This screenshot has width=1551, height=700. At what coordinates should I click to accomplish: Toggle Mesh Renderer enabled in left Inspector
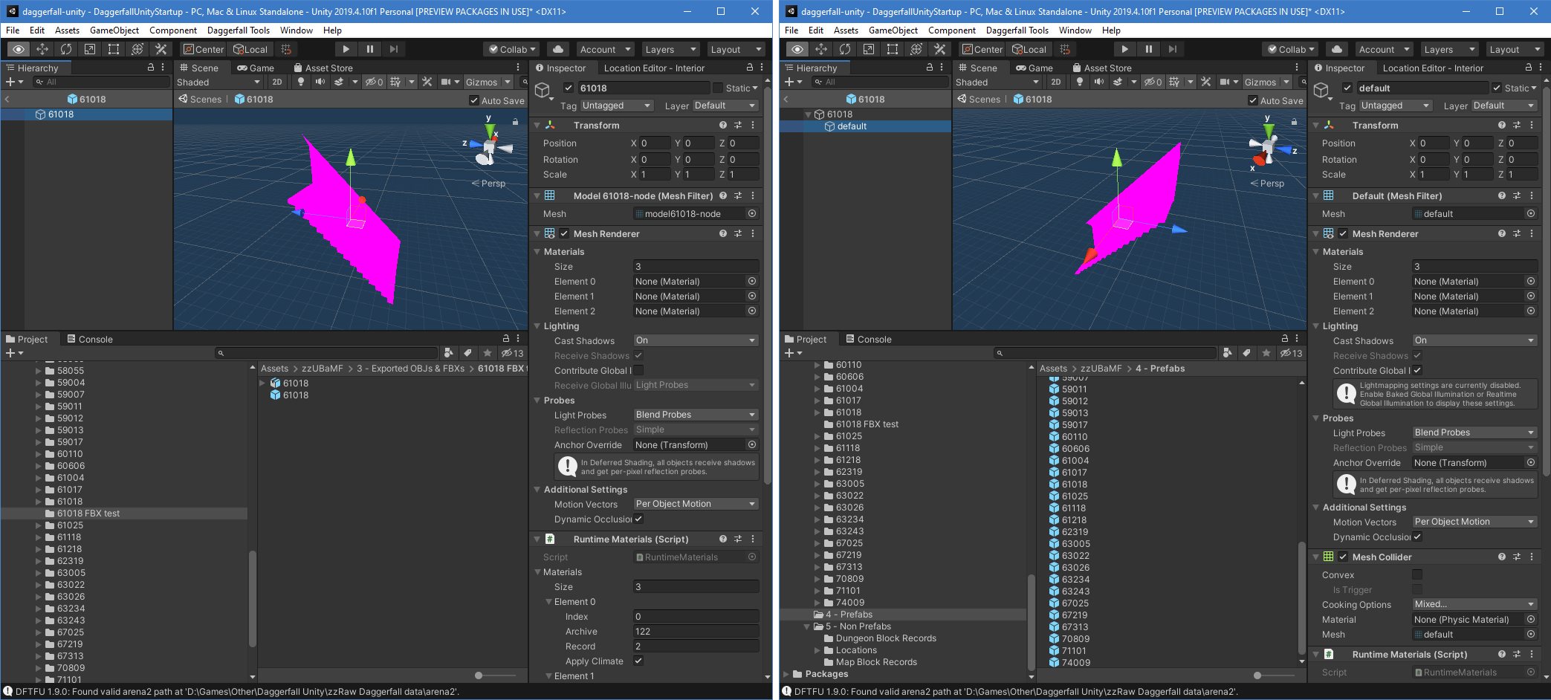click(x=564, y=233)
